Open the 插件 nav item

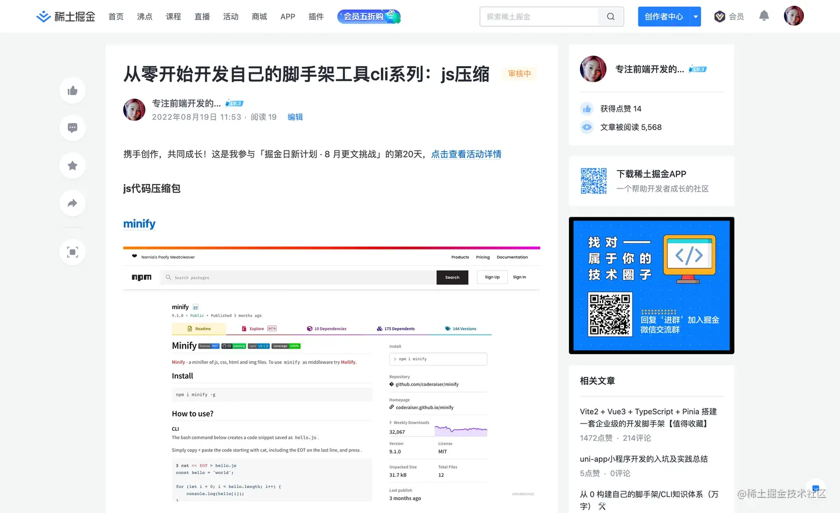click(x=316, y=17)
